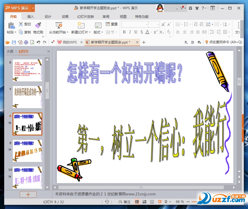
Task: Print the presentation via printer icon
Action: [x=26, y=42]
